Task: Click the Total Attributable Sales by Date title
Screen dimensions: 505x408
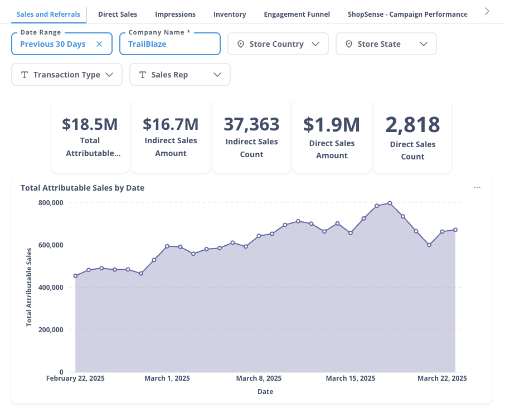Action: (x=82, y=188)
